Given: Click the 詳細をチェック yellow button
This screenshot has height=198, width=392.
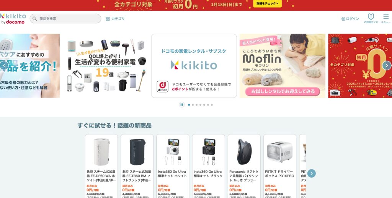Looking at the screenshot, I should [x=267, y=3].
